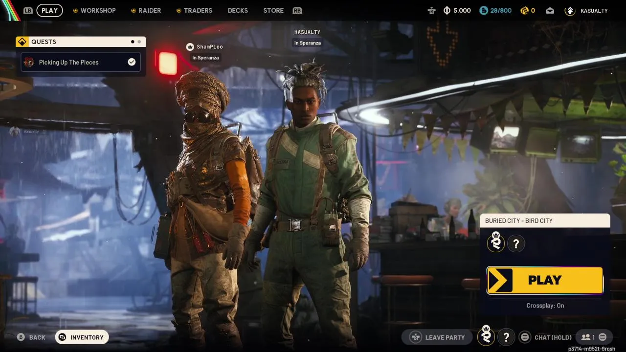626x352 pixels.
Task: Toggle the Crossplay: On setting
Action: click(x=545, y=306)
